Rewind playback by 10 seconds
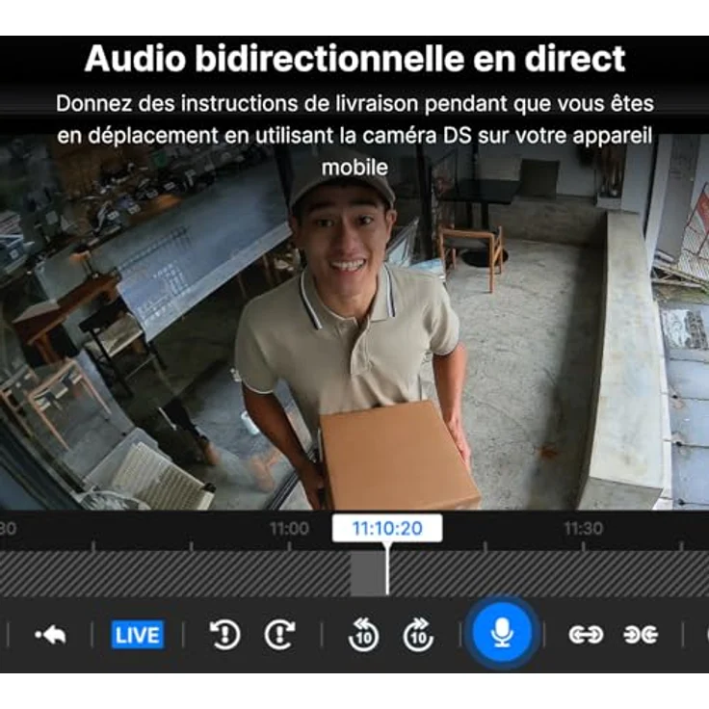Screen dimensions: 709x709 click(363, 635)
